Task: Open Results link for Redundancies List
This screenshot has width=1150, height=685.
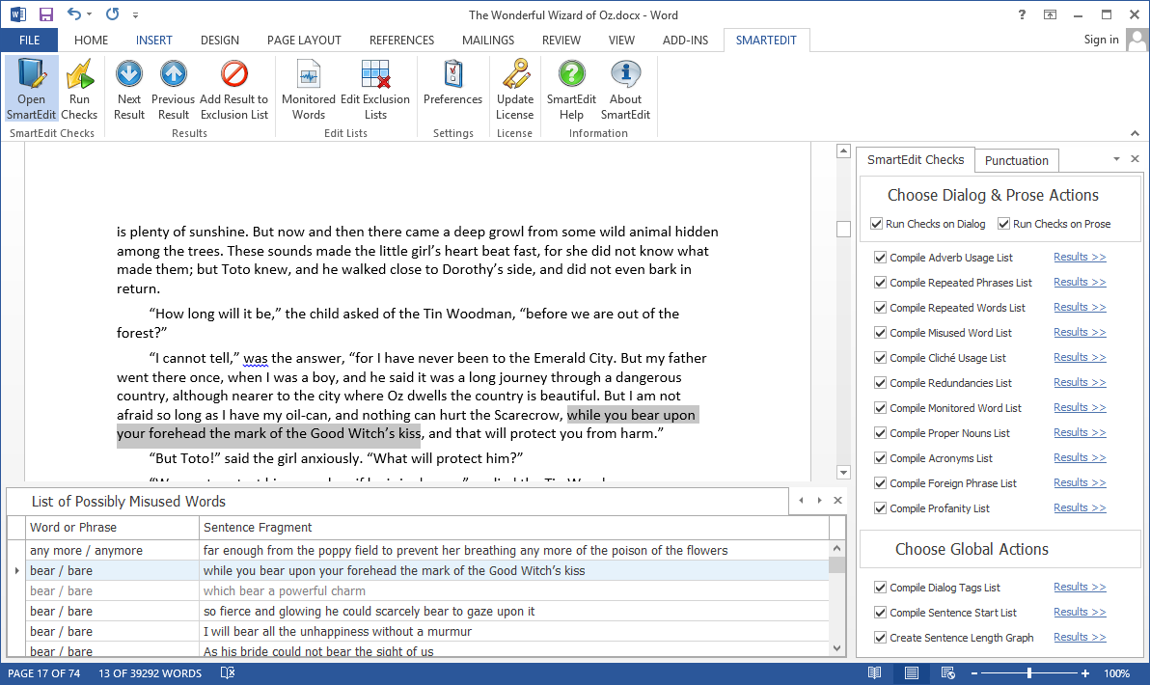Action: [x=1080, y=382]
